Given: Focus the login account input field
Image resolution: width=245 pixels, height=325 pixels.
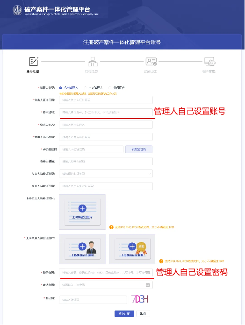Looking at the screenshot, I should click(106, 113).
